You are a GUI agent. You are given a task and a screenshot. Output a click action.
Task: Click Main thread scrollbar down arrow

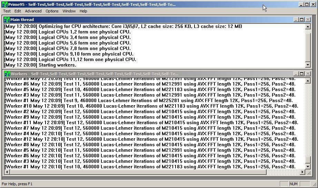[x=308, y=65]
